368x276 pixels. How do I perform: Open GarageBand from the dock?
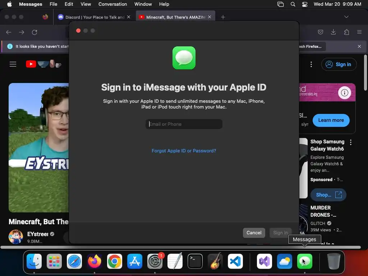pos(215,261)
